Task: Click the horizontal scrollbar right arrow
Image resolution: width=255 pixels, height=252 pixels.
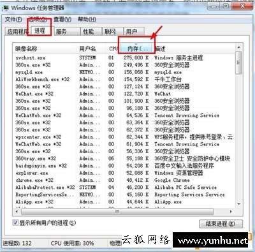Action: click(x=231, y=212)
